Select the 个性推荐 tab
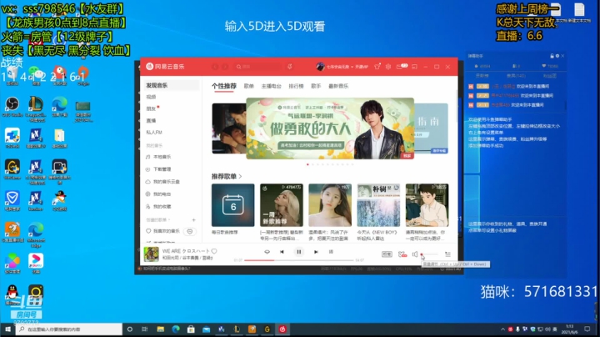 pyautogui.click(x=224, y=86)
